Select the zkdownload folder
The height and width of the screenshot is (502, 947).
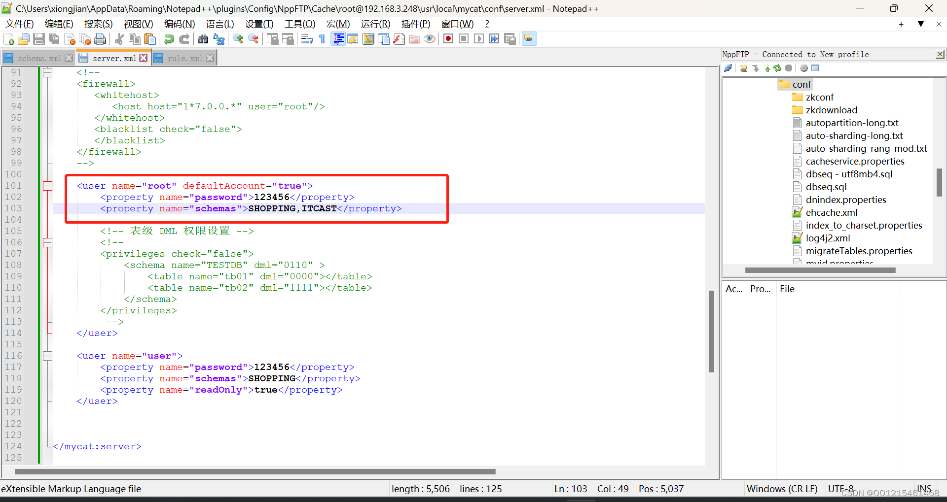[825, 110]
